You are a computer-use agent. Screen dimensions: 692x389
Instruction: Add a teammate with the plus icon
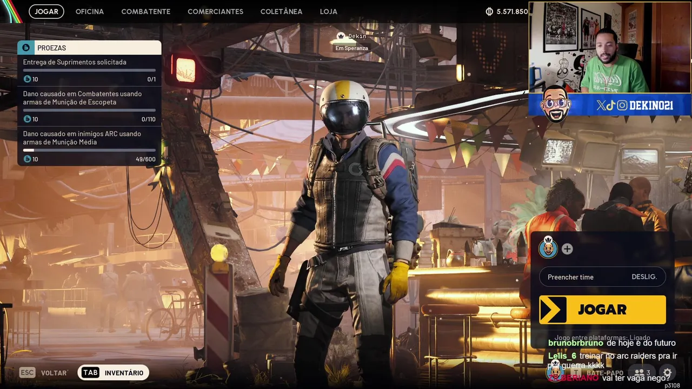click(567, 249)
